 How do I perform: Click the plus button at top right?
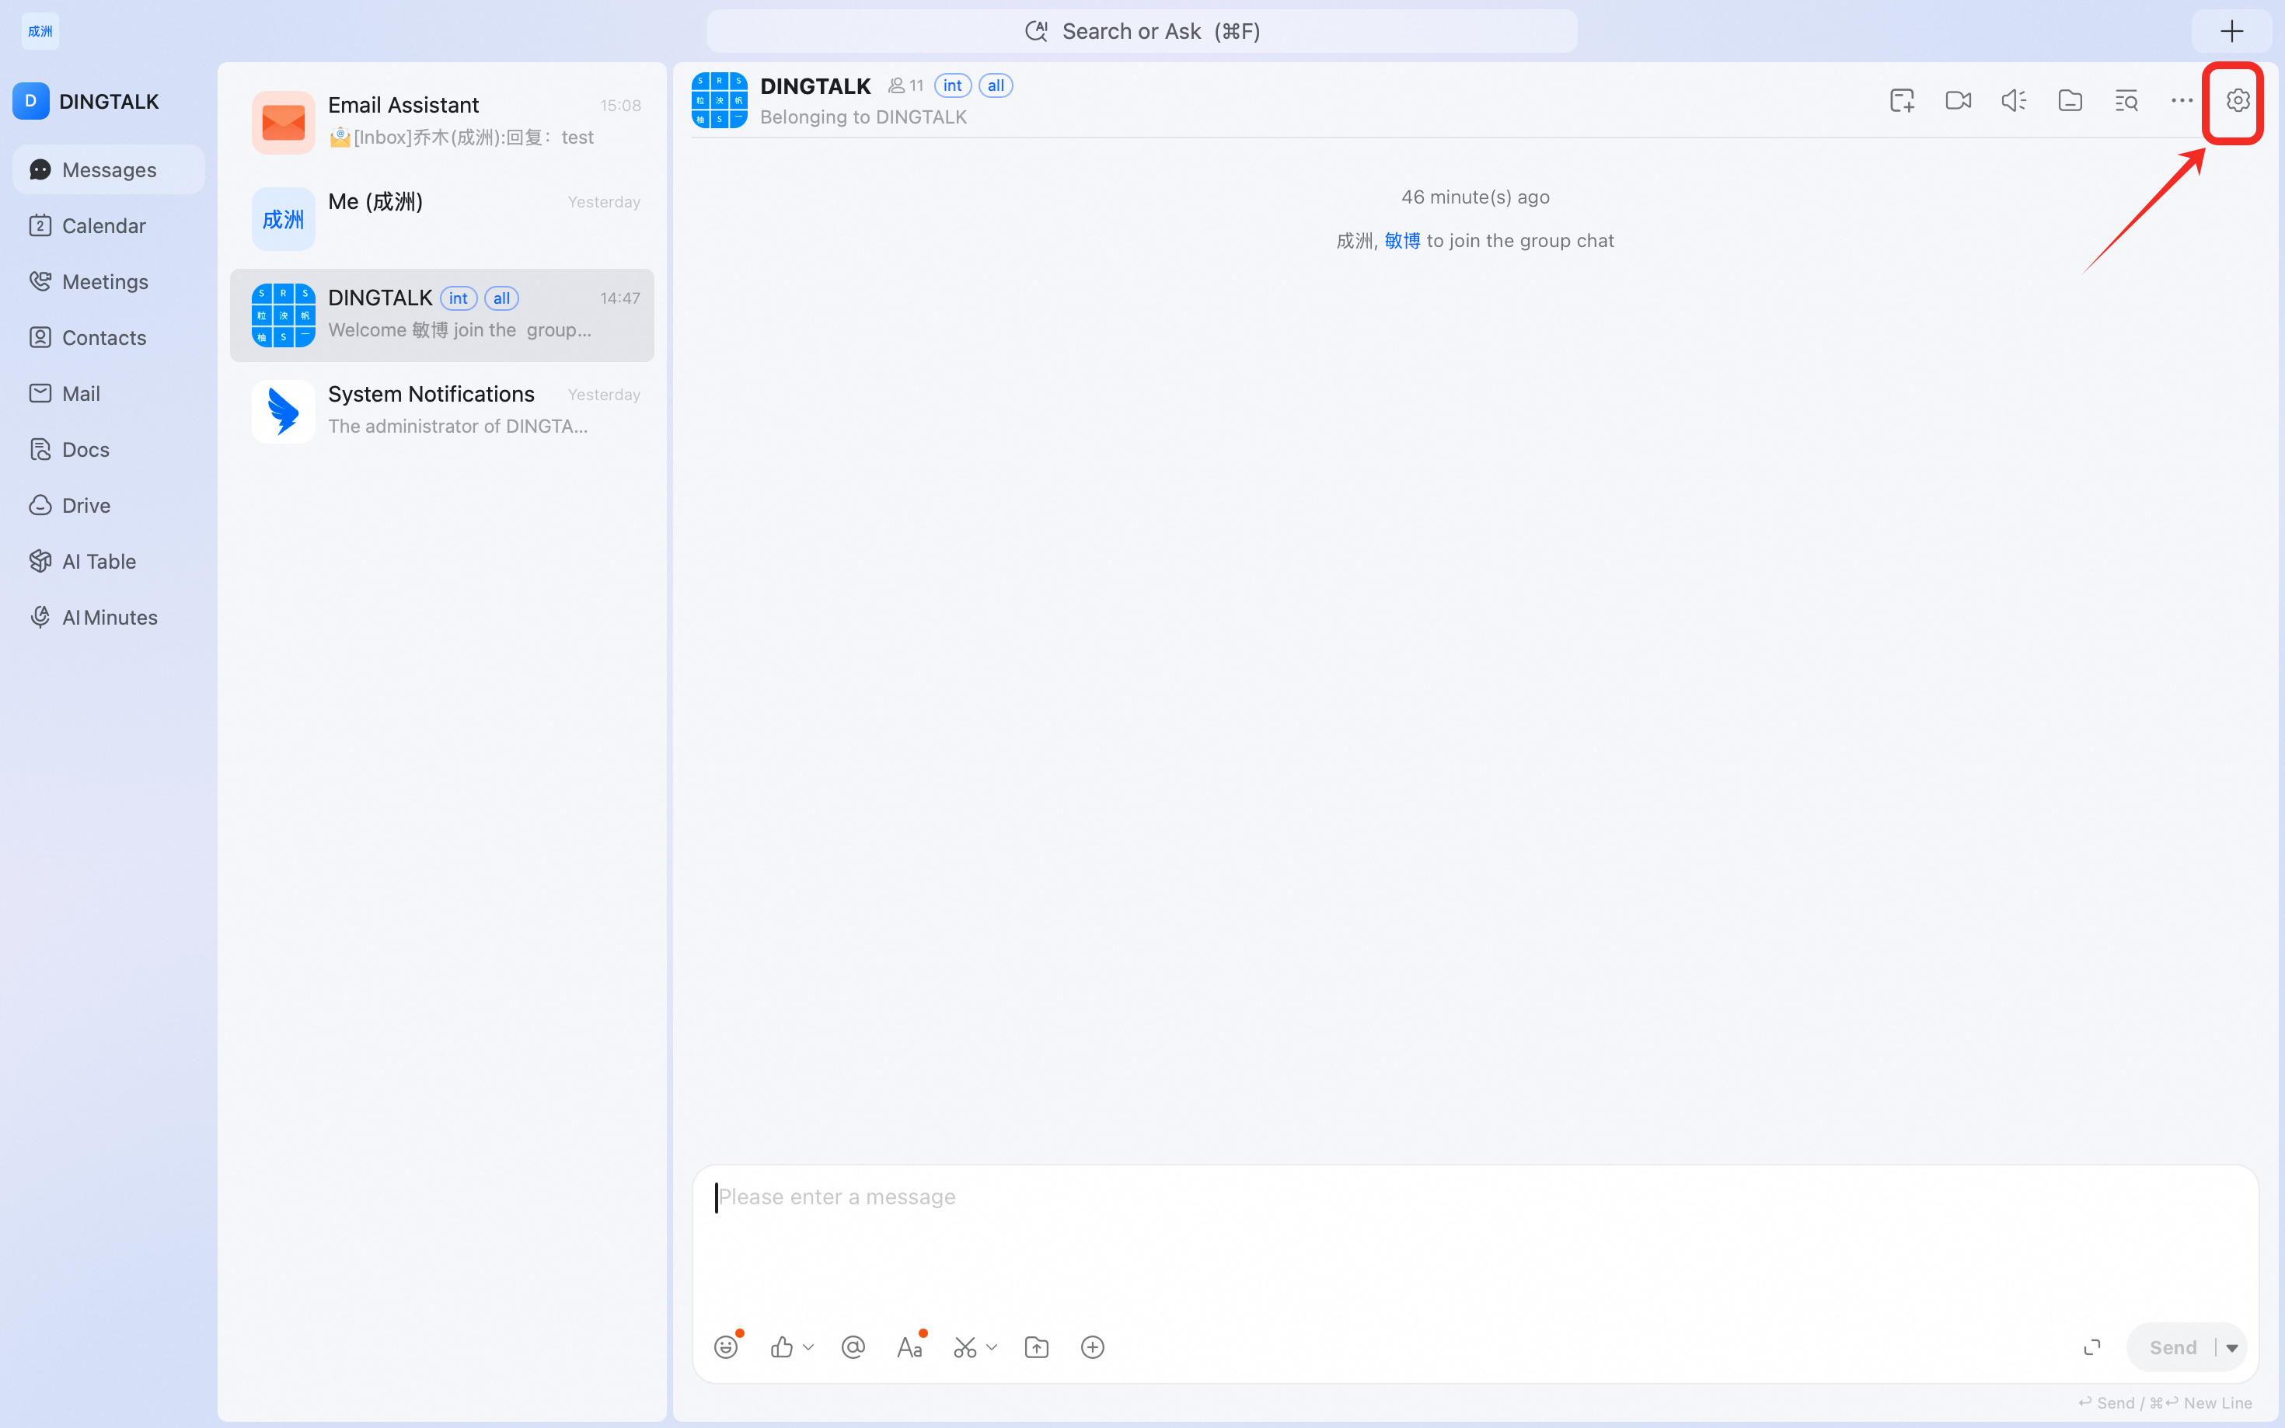(2231, 31)
